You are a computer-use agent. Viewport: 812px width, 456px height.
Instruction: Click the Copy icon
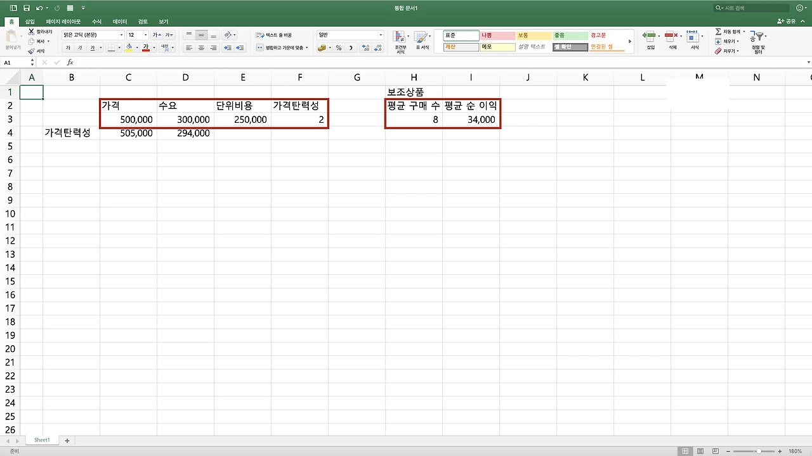tap(31, 41)
